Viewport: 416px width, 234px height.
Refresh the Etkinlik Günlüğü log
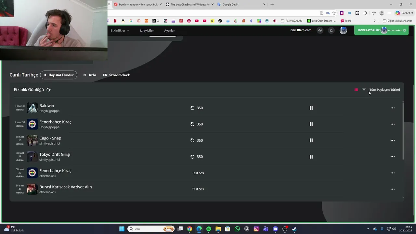[48, 90]
